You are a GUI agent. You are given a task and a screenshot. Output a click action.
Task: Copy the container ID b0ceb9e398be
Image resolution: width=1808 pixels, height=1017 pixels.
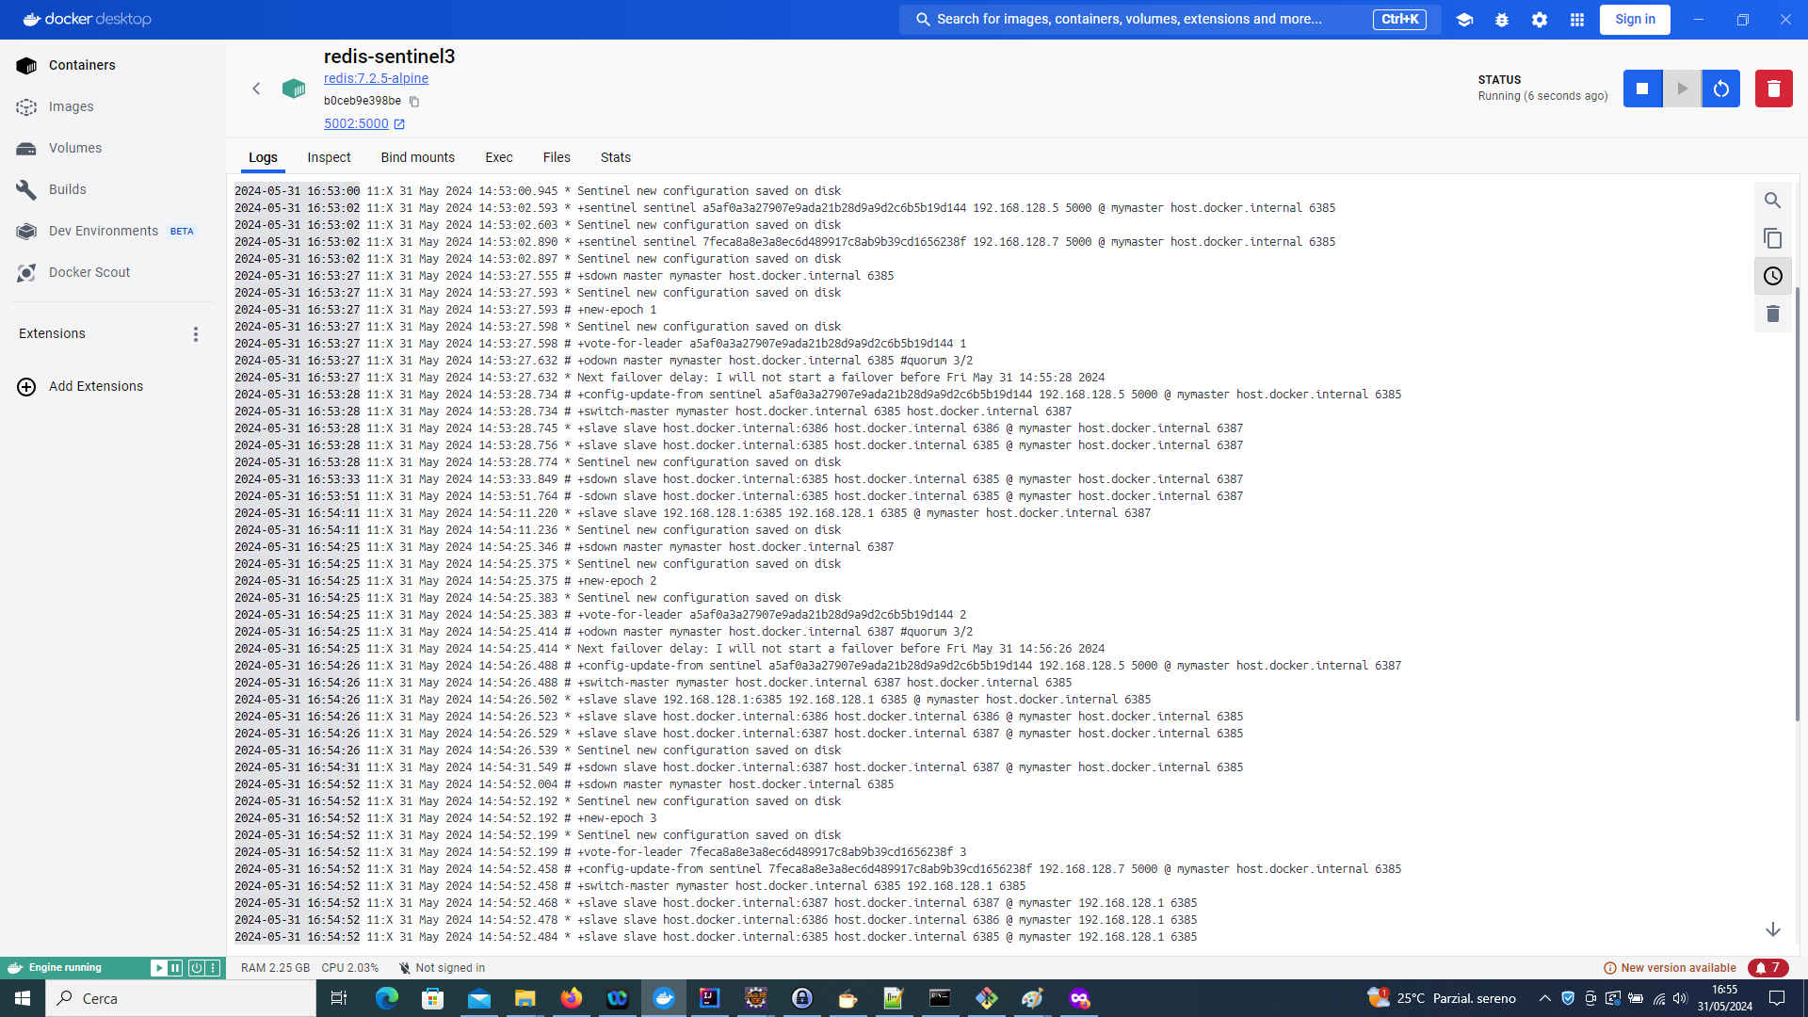click(x=414, y=102)
